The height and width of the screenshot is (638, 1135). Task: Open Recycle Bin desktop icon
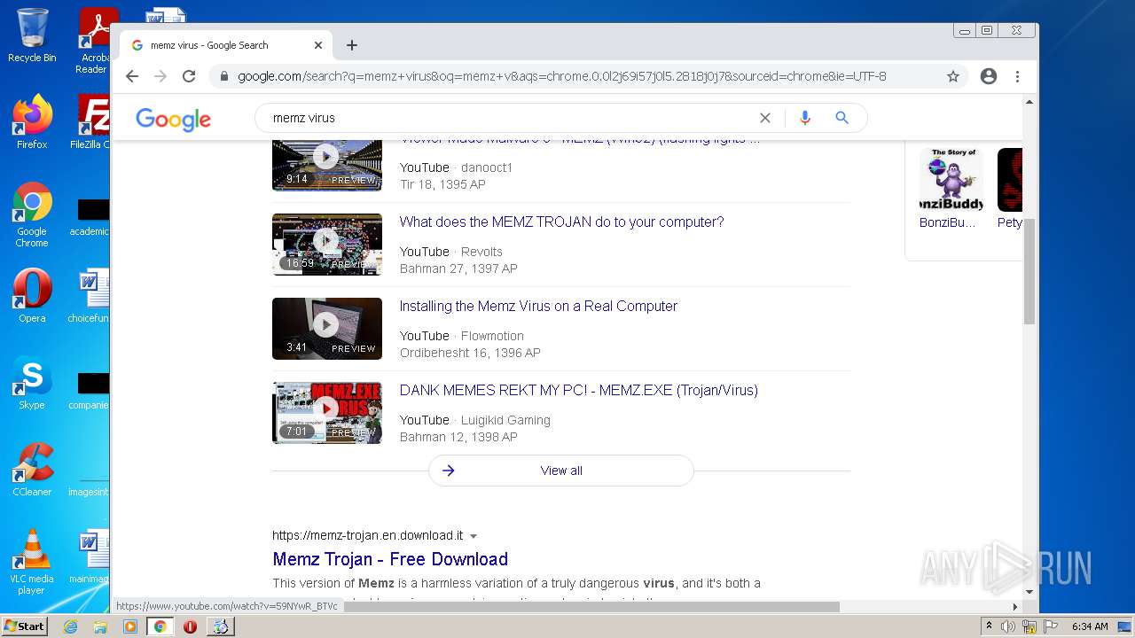click(x=32, y=35)
